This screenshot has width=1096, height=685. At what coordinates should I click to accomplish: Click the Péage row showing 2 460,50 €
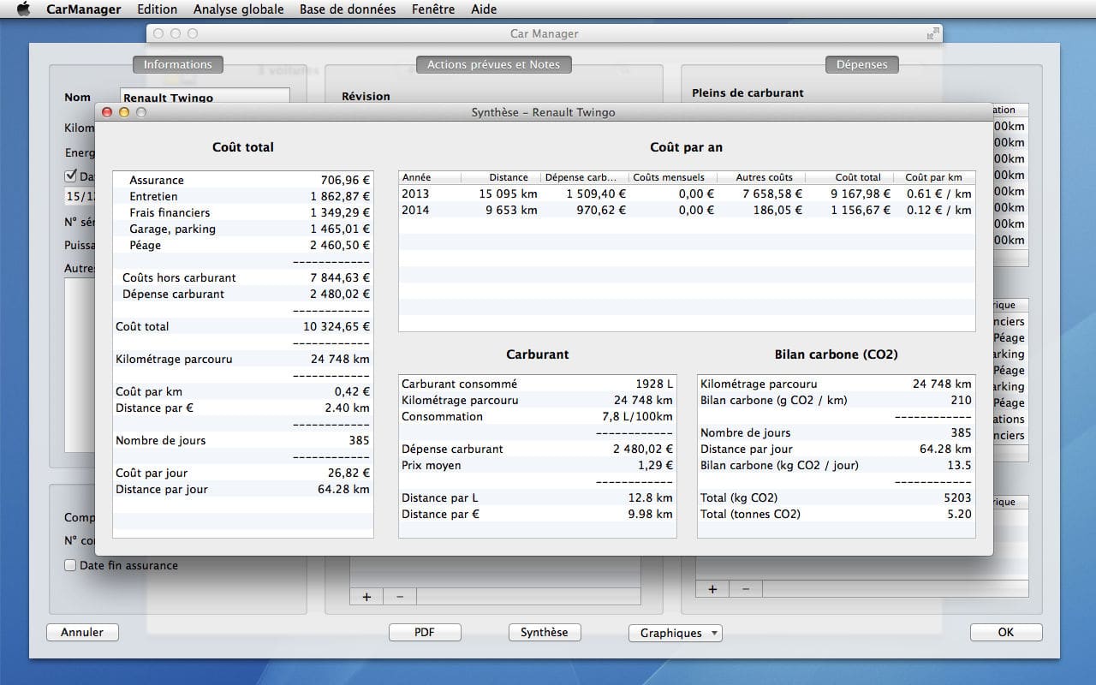243,245
